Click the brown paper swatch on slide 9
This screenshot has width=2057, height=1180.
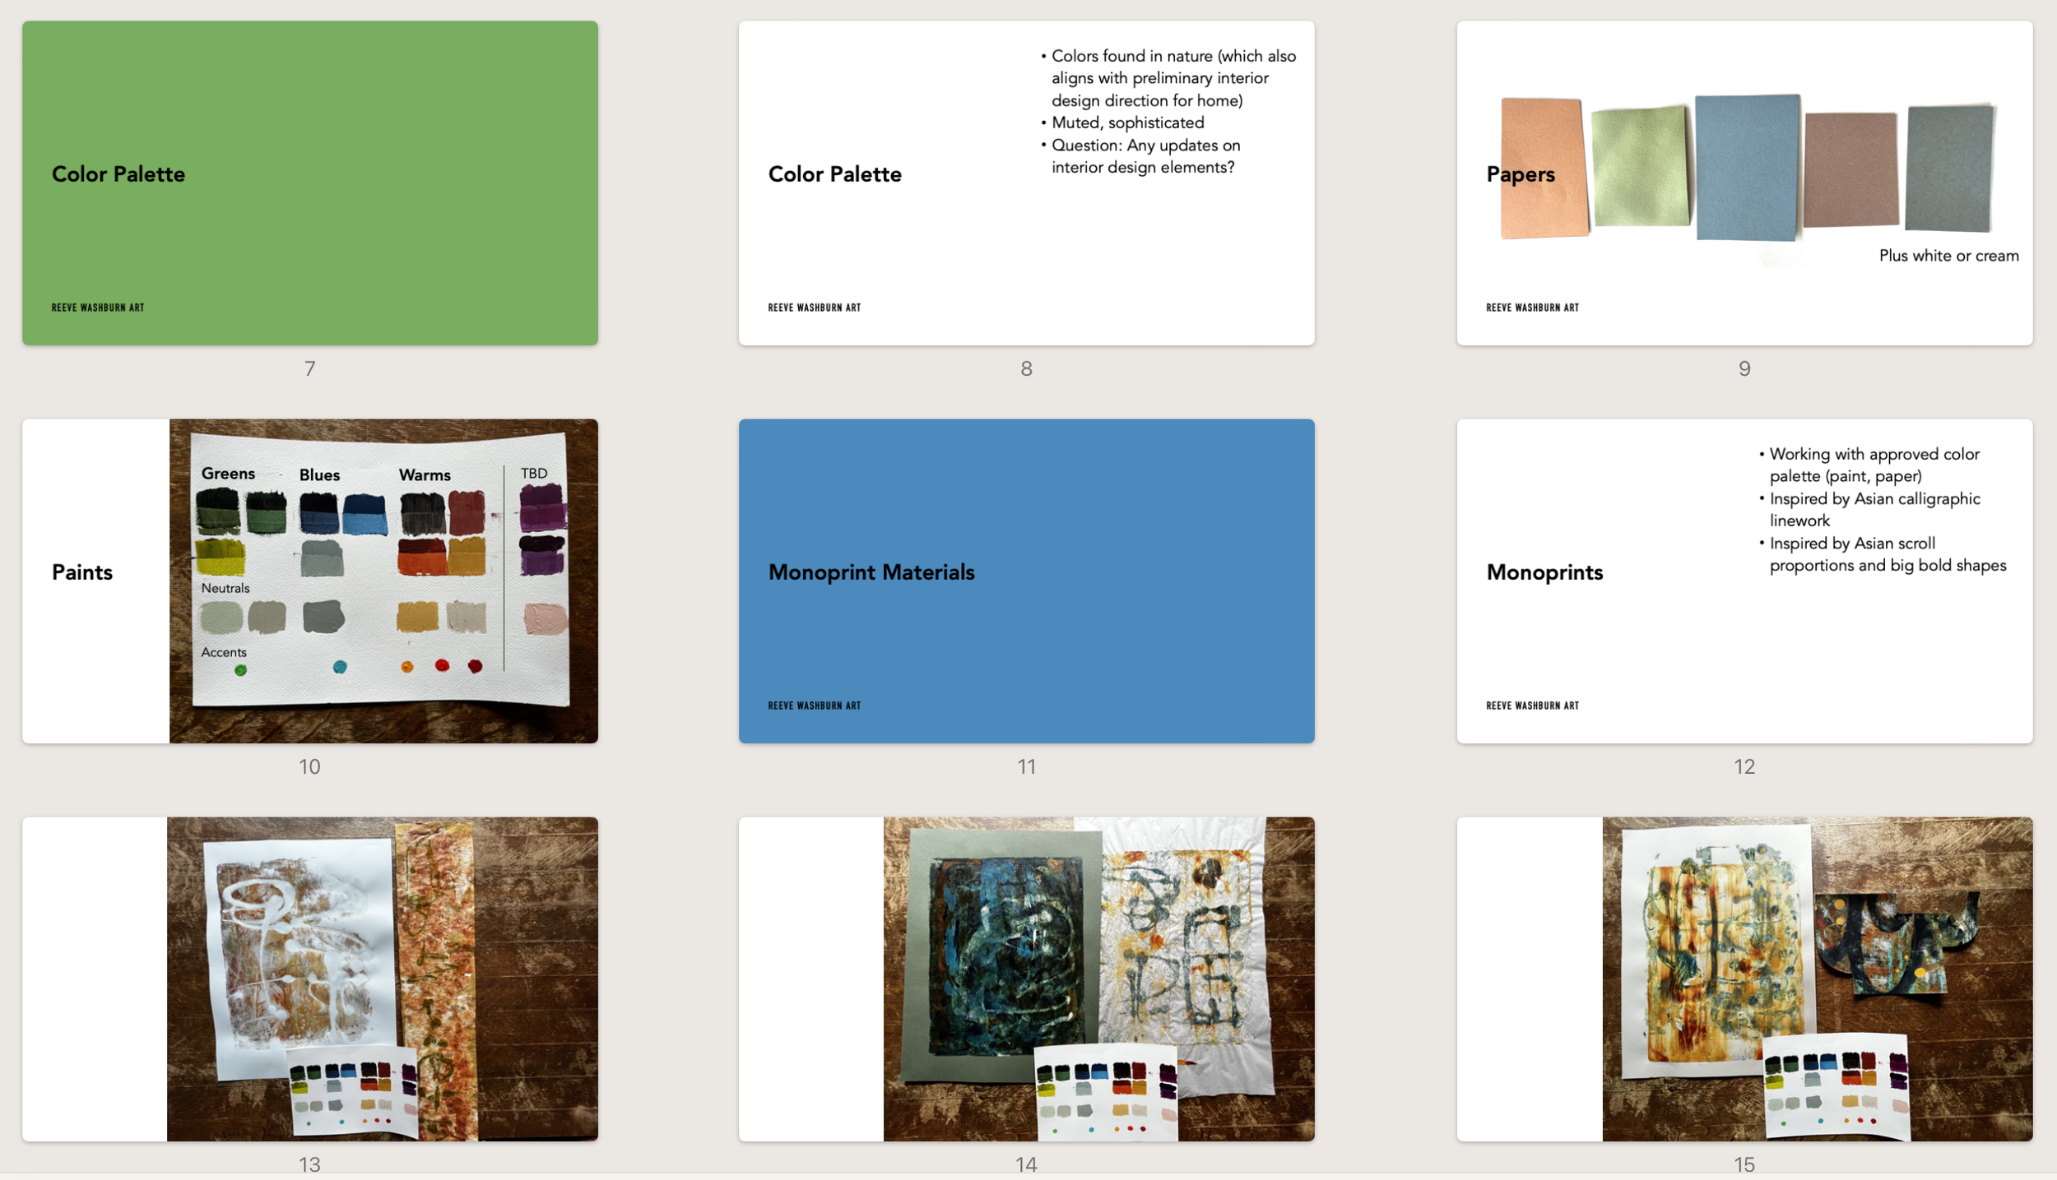click(x=1850, y=170)
